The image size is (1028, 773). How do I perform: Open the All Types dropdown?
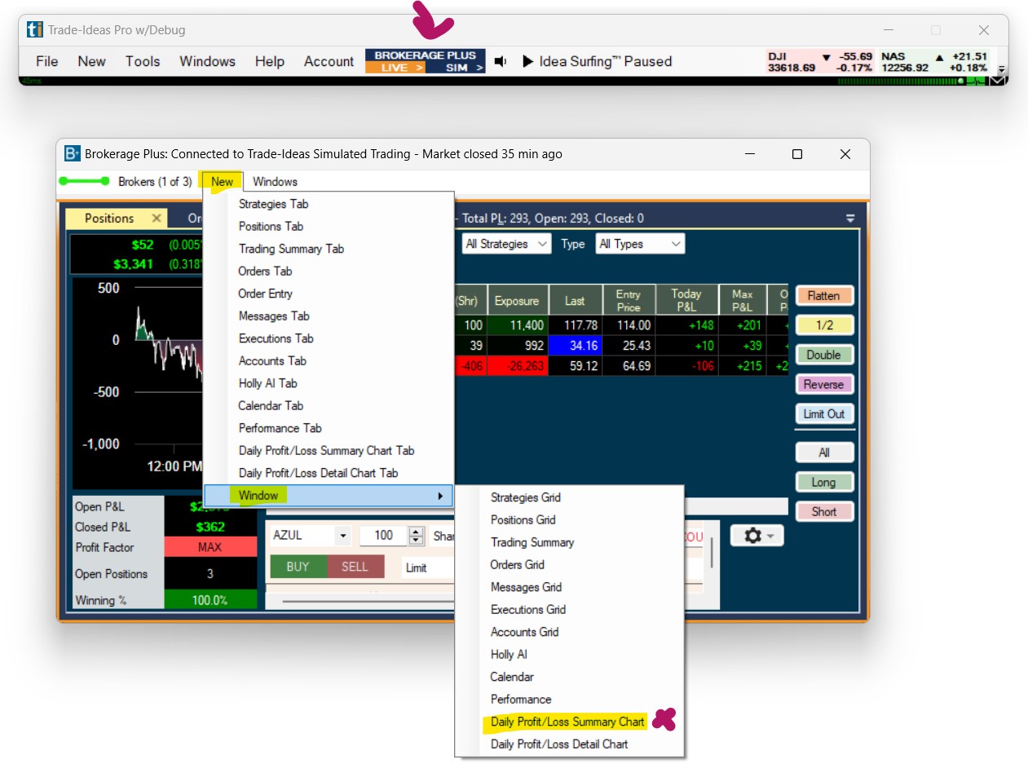(x=640, y=244)
